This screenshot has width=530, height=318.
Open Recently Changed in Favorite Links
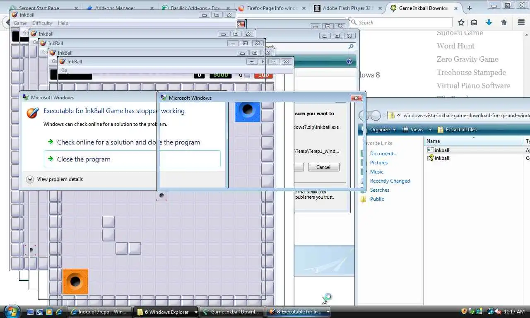(x=390, y=181)
